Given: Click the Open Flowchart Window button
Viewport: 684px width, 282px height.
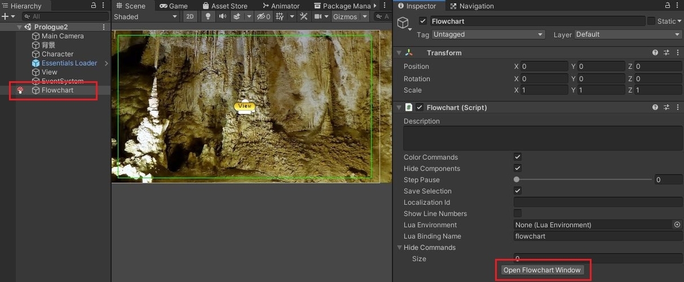Looking at the screenshot, I should (541, 270).
